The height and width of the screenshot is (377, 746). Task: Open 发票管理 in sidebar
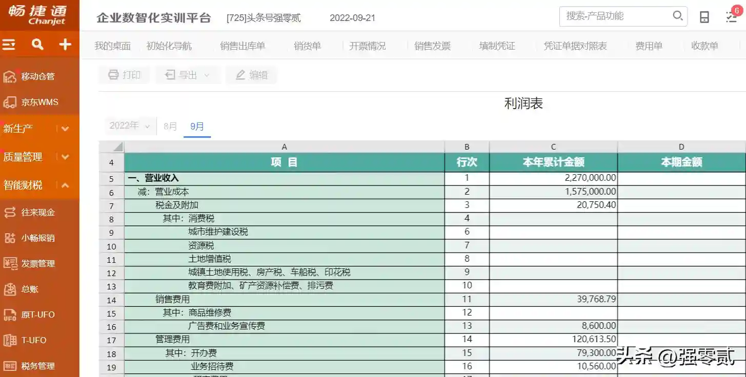pos(37,263)
